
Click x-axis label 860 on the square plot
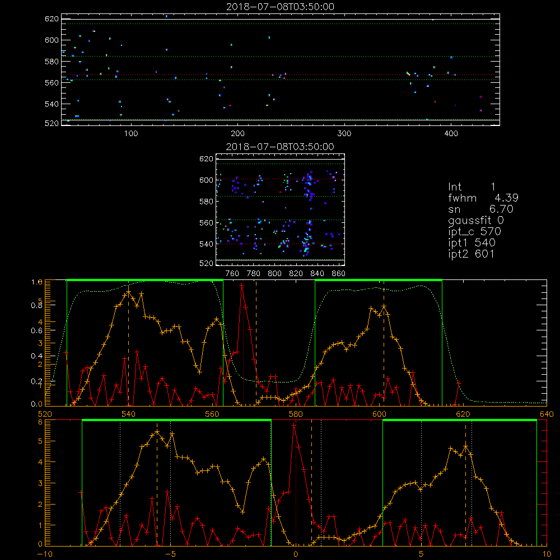pyautogui.click(x=339, y=274)
